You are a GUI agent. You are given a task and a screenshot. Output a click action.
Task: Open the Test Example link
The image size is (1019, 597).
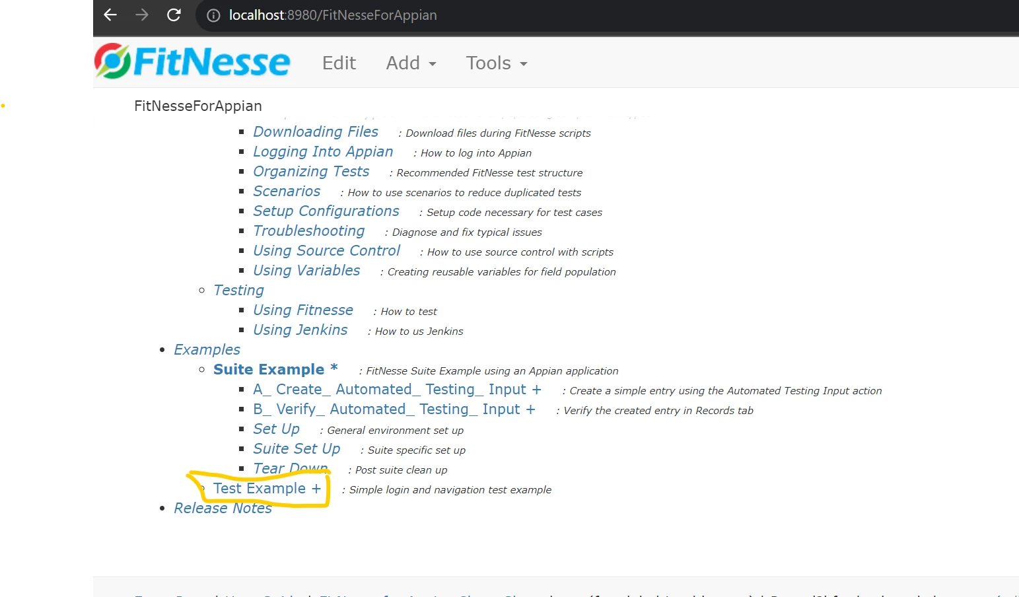(x=267, y=489)
